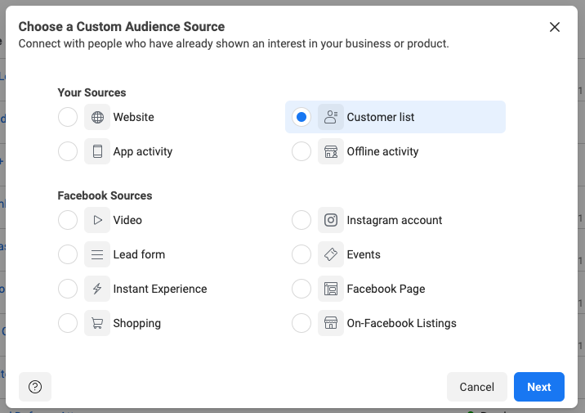Select the Website radio button

click(x=68, y=117)
